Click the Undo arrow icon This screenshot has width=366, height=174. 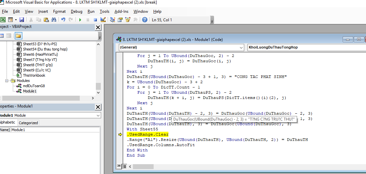pos(63,20)
